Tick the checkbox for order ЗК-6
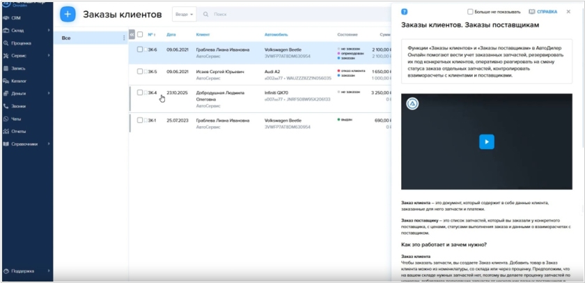The image size is (585, 283). click(140, 49)
